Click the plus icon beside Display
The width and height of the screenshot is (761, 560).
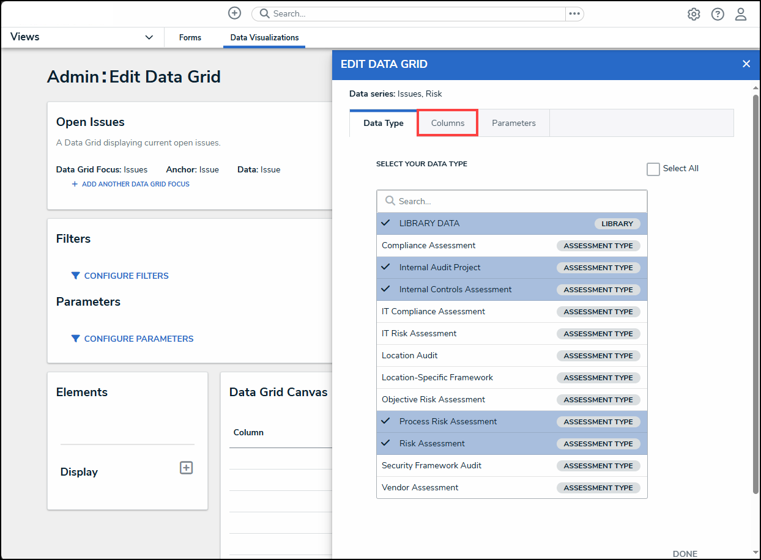tap(186, 468)
